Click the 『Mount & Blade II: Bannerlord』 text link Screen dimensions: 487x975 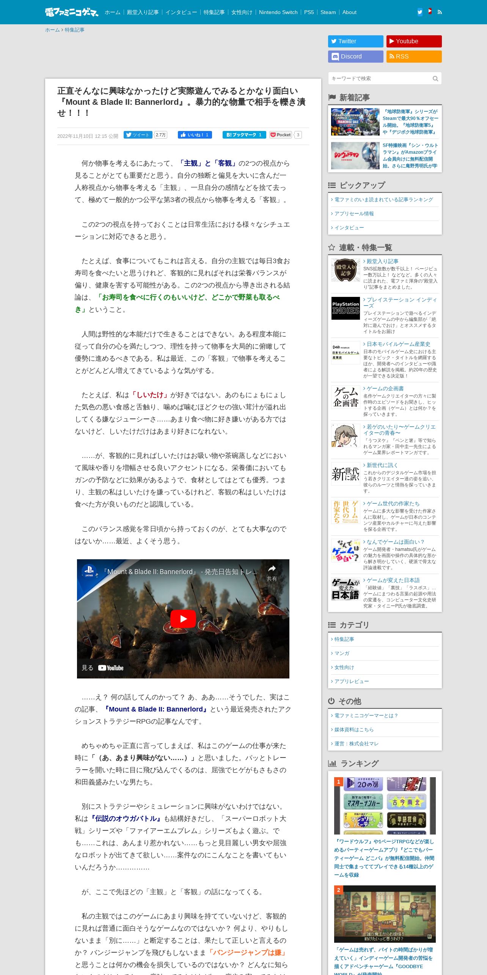tap(156, 709)
